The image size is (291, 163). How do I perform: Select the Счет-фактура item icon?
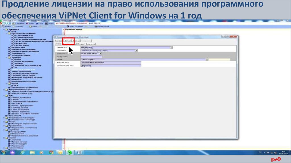(12, 43)
